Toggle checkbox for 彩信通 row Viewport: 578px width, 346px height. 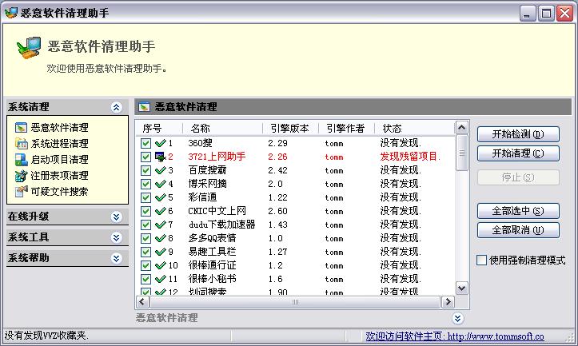145,197
